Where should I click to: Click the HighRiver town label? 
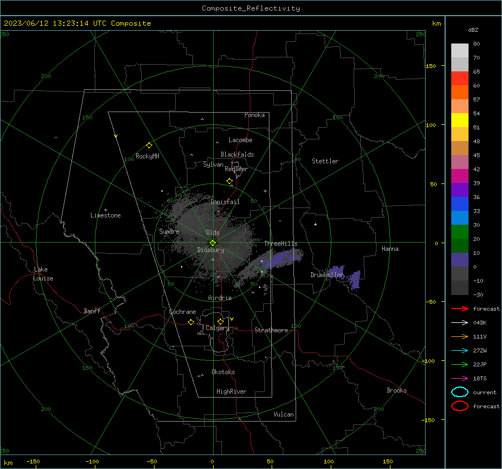pos(231,392)
